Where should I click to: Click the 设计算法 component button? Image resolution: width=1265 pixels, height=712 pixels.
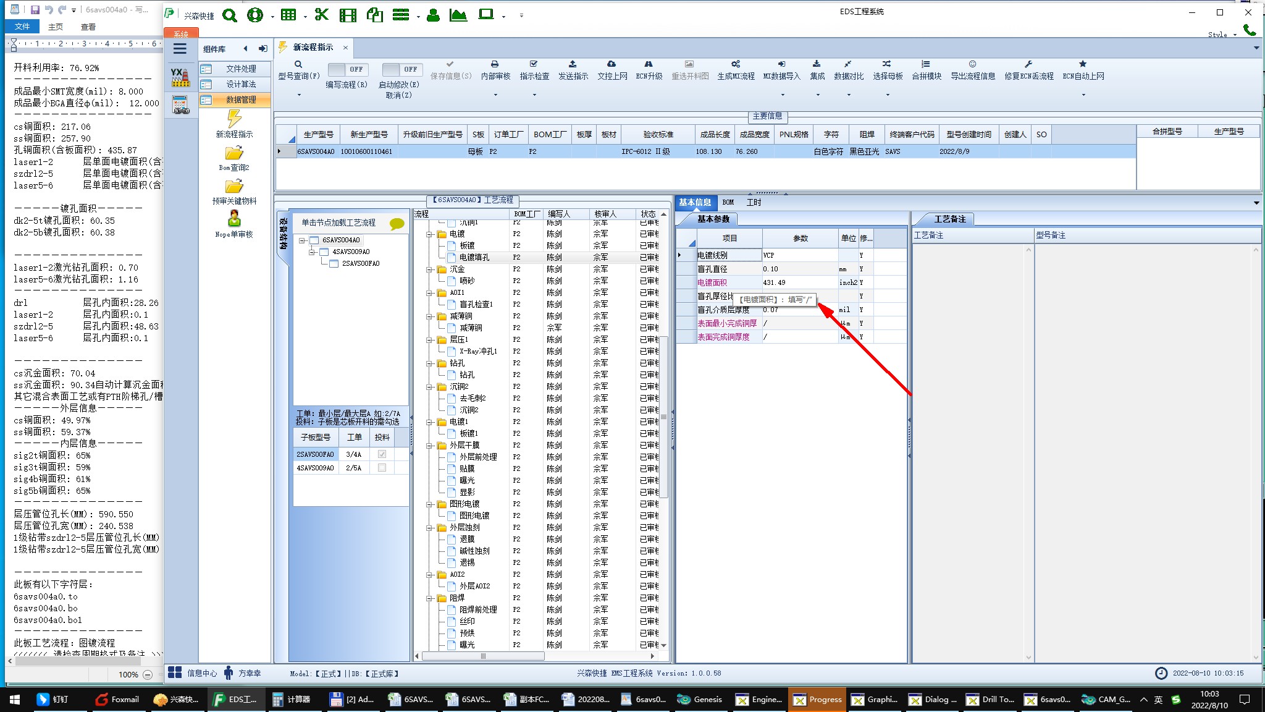tap(240, 84)
